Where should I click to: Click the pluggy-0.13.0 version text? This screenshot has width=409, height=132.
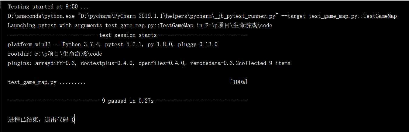(199, 44)
